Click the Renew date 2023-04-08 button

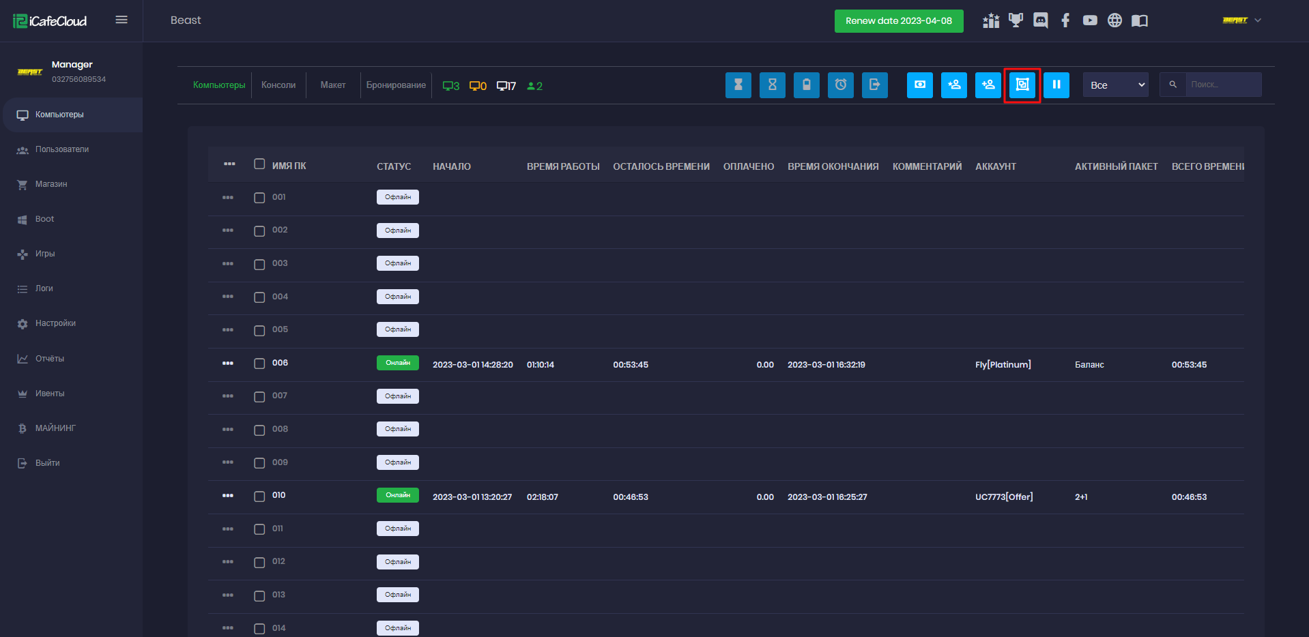pos(899,21)
